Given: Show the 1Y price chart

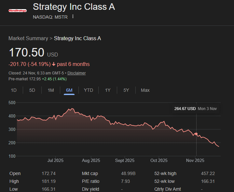Looking at the screenshot, I should 108,90.
